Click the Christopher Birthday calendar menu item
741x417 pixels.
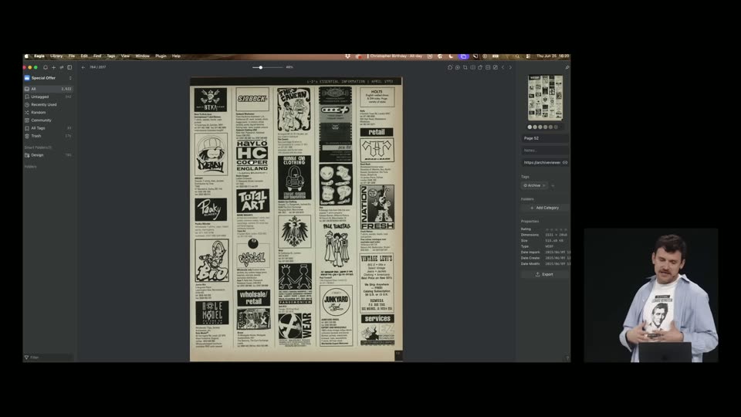pyautogui.click(x=396, y=56)
